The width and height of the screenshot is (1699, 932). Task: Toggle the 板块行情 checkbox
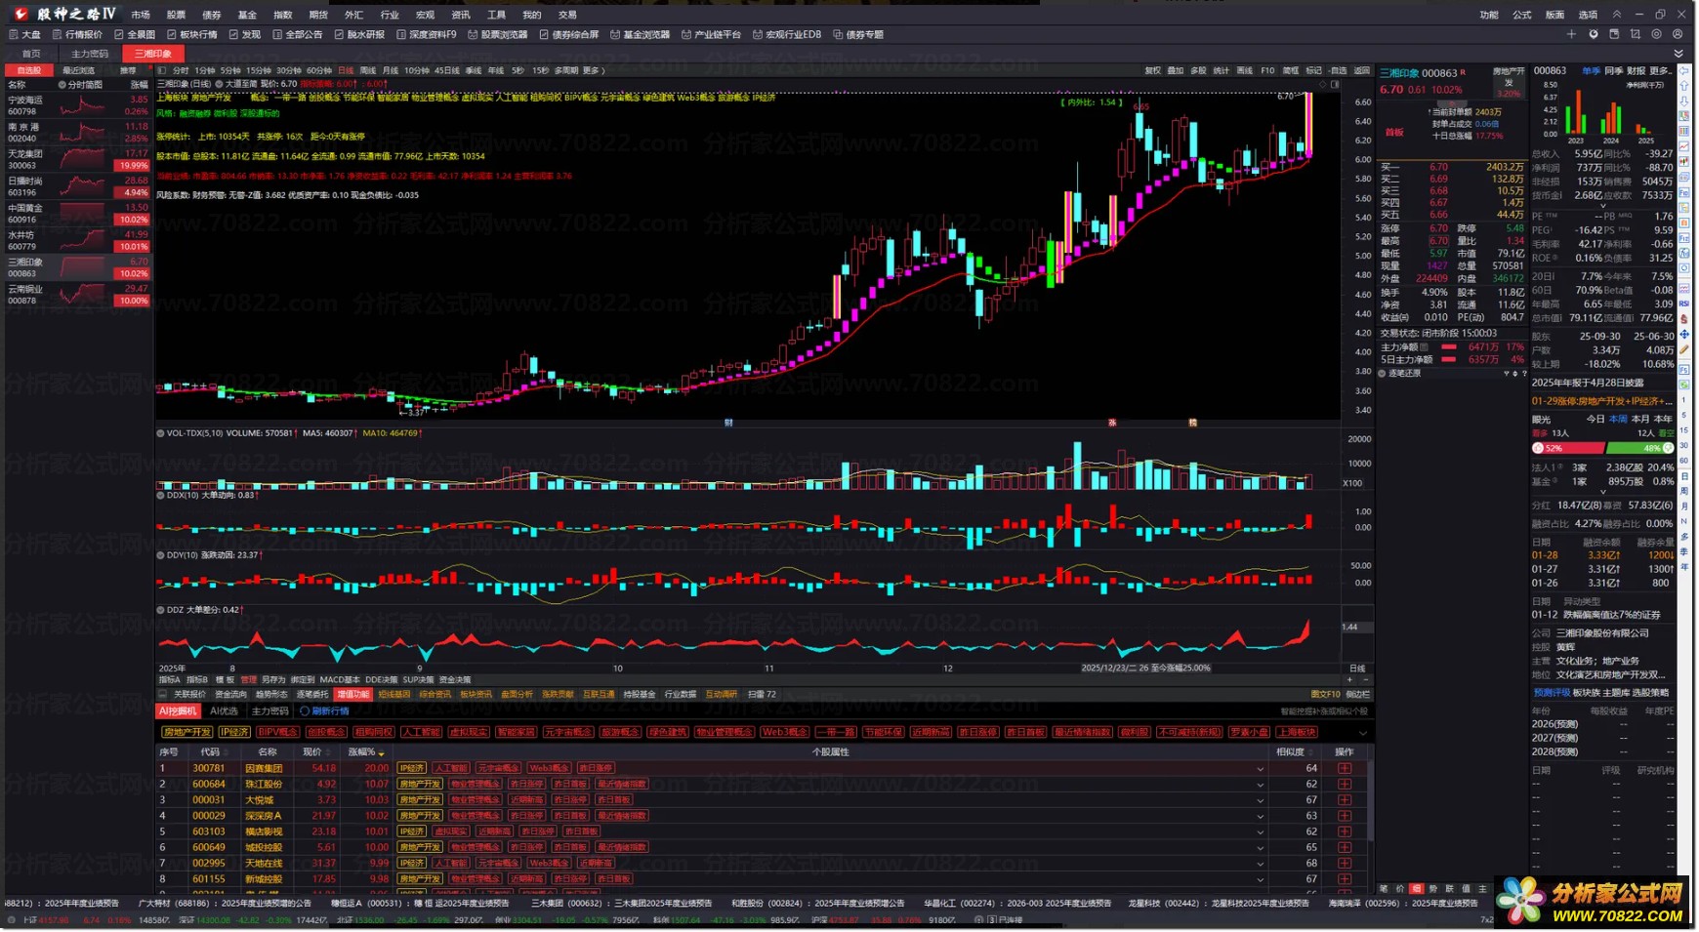[172, 35]
